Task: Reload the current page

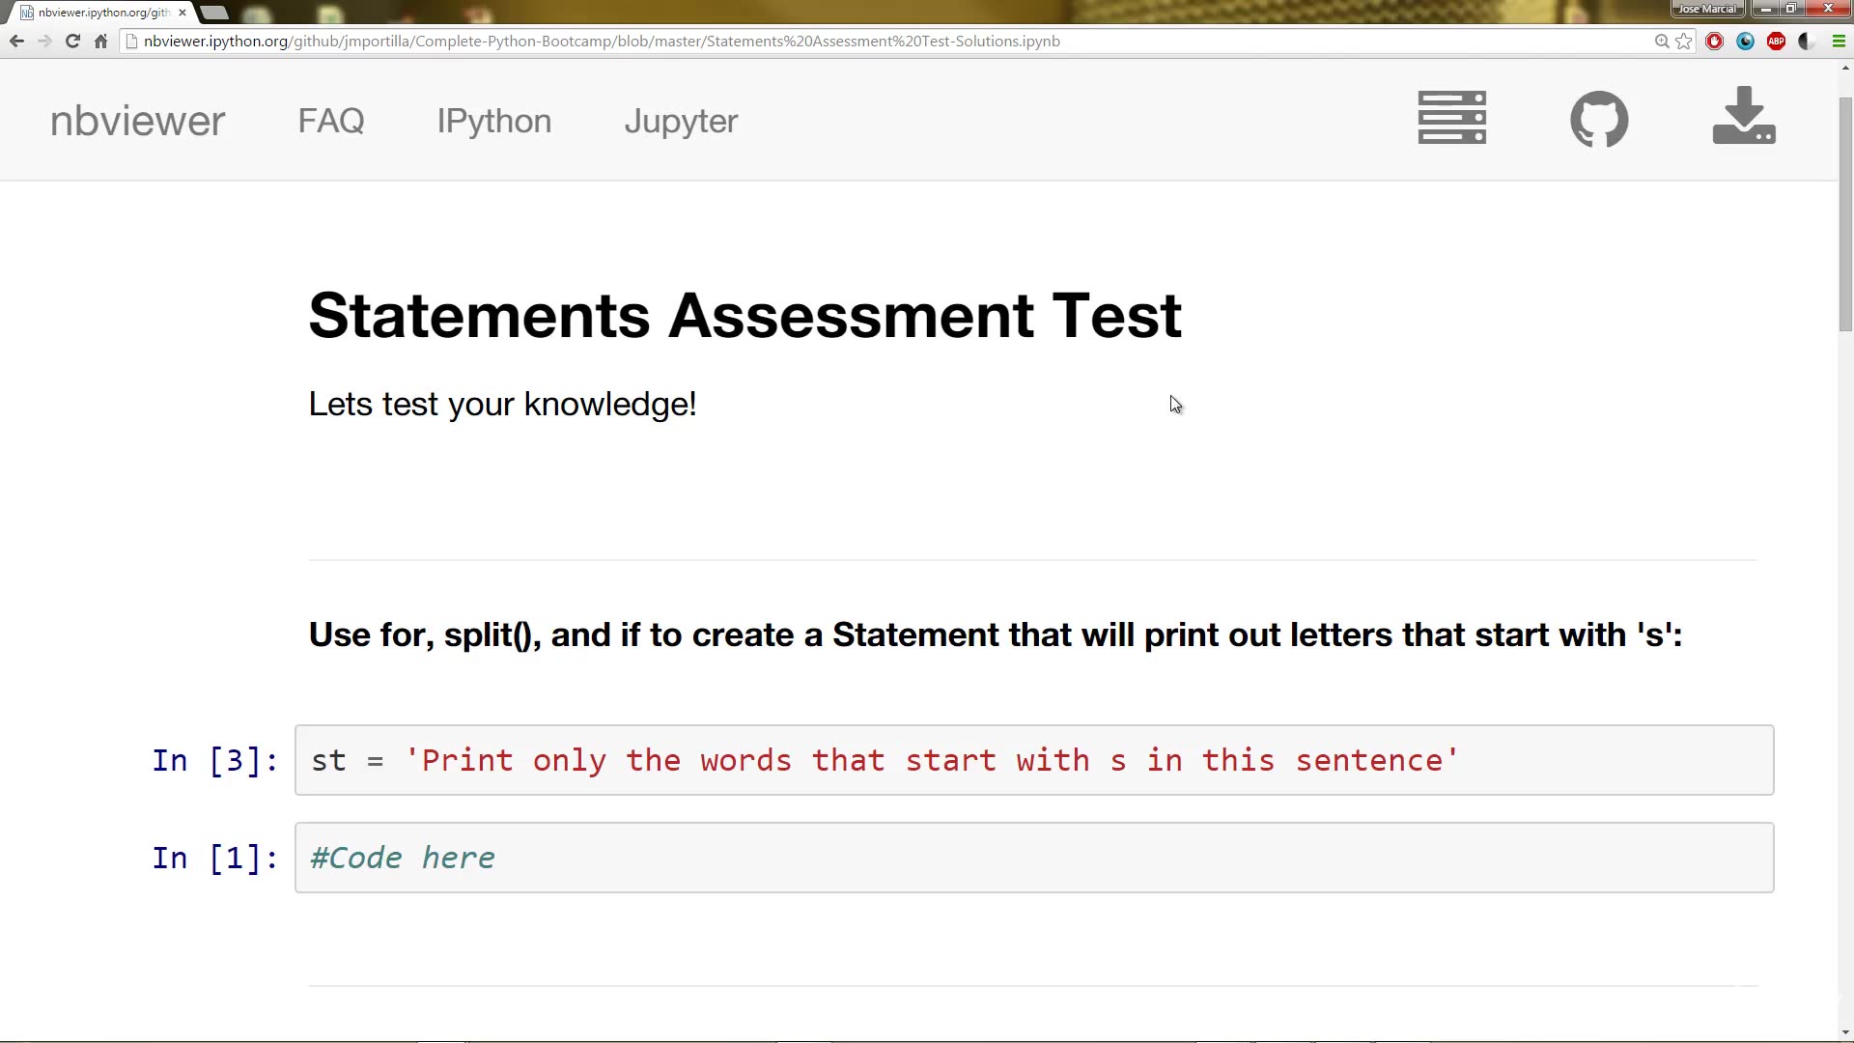Action: coord(72,42)
